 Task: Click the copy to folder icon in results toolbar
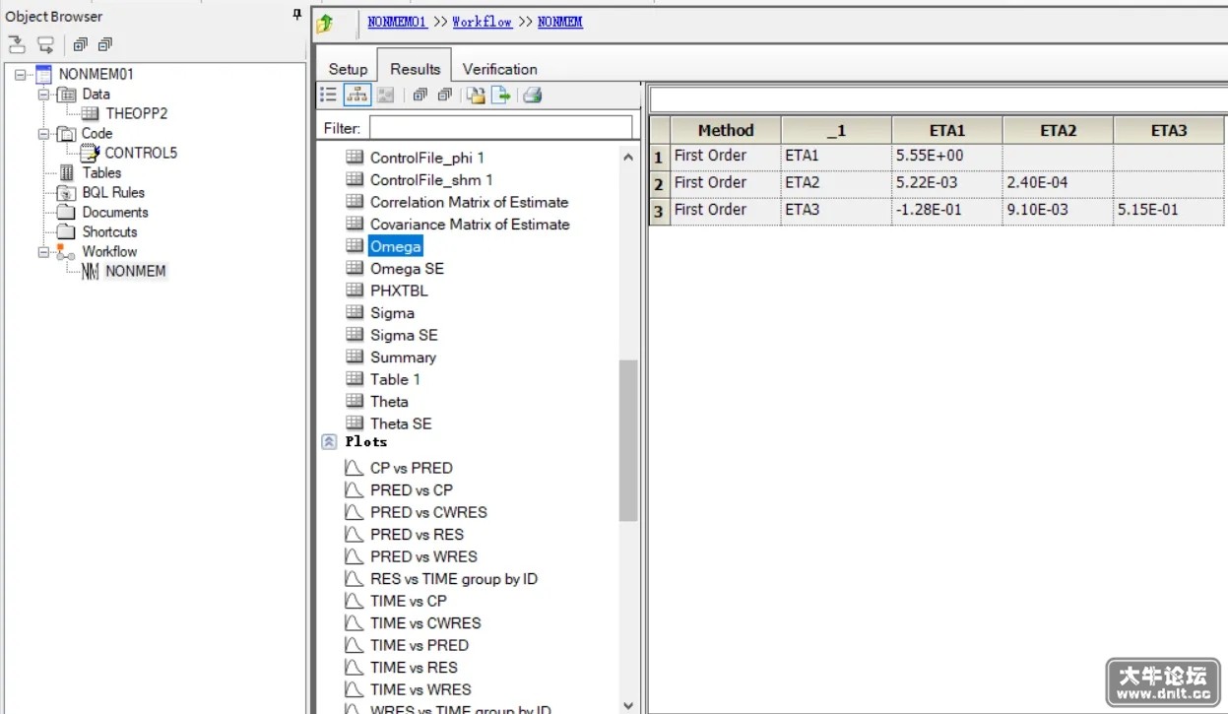(x=476, y=96)
